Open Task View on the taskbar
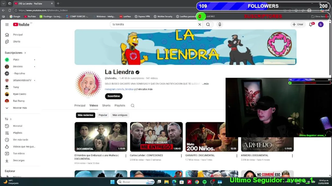Image resolution: width=332 pixels, height=186 pixels. pos(159,182)
